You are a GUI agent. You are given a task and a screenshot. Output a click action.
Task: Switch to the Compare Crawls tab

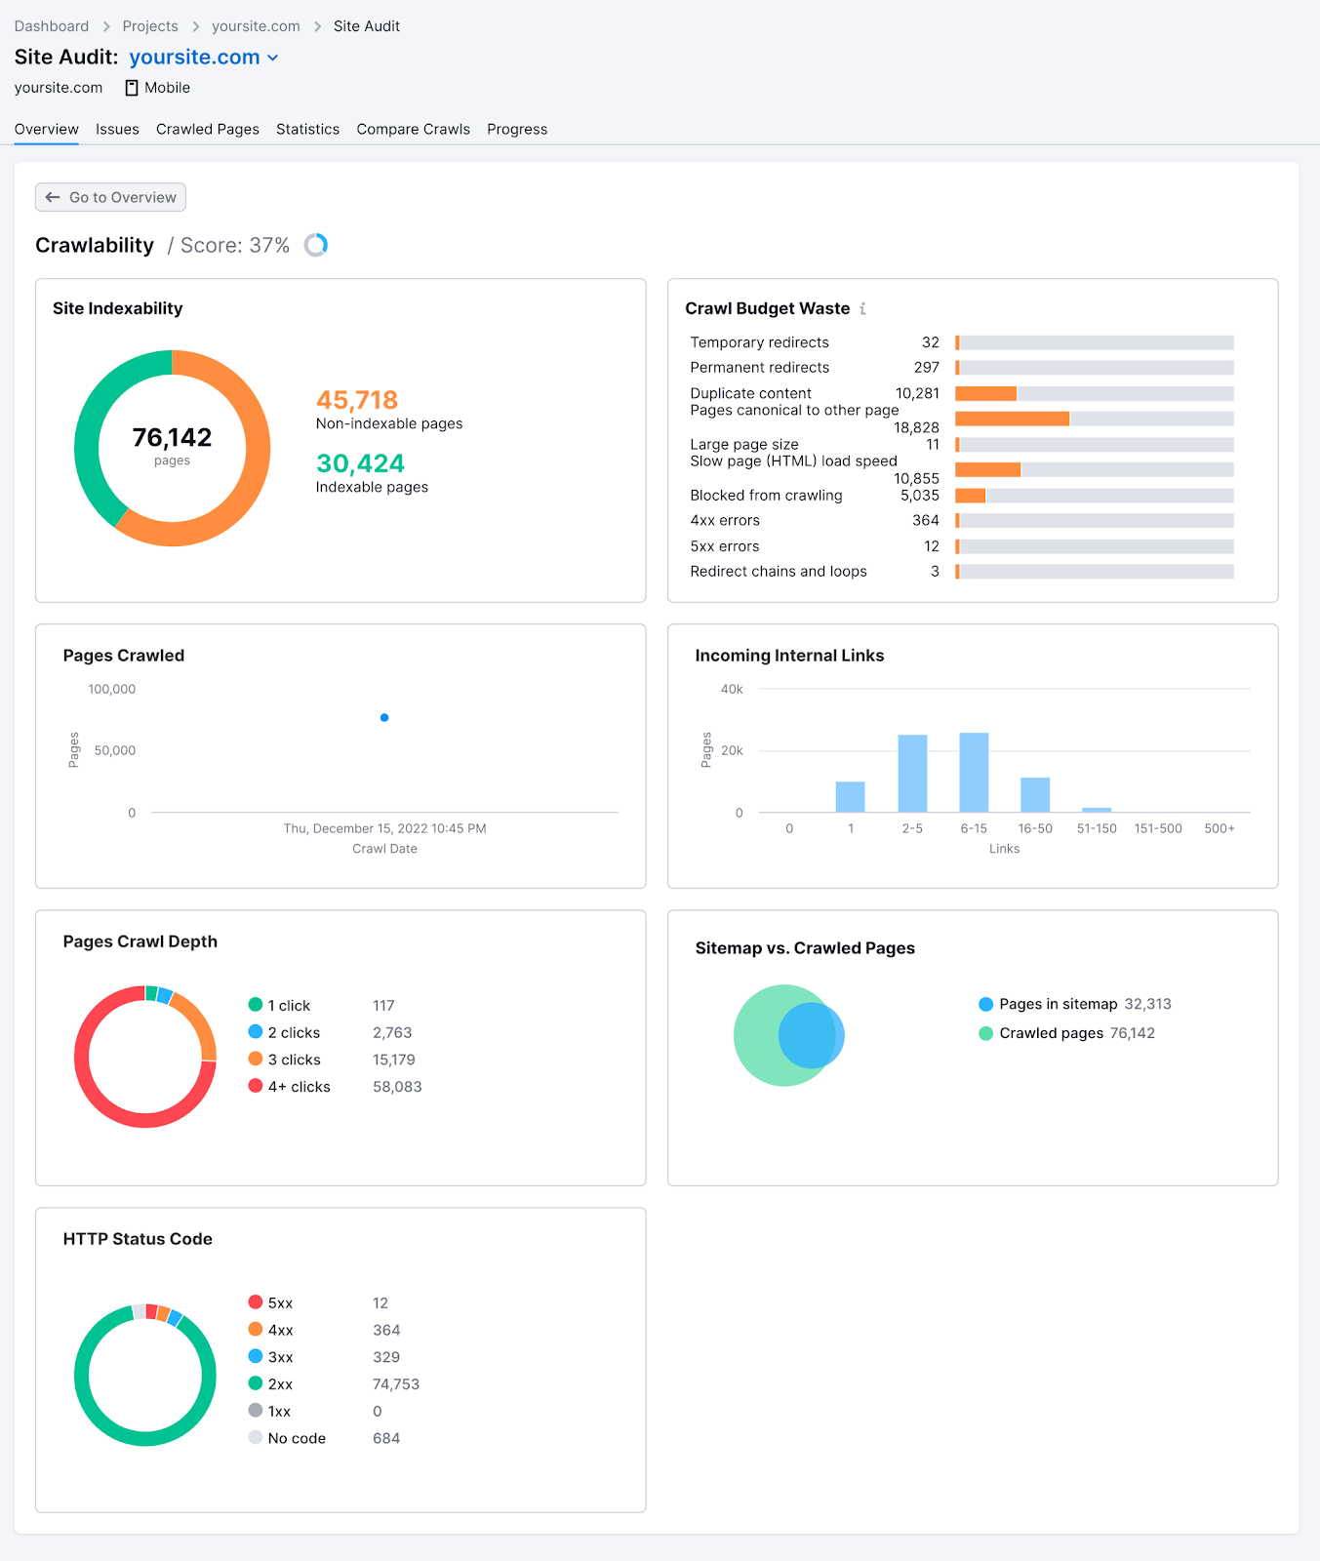tap(413, 129)
